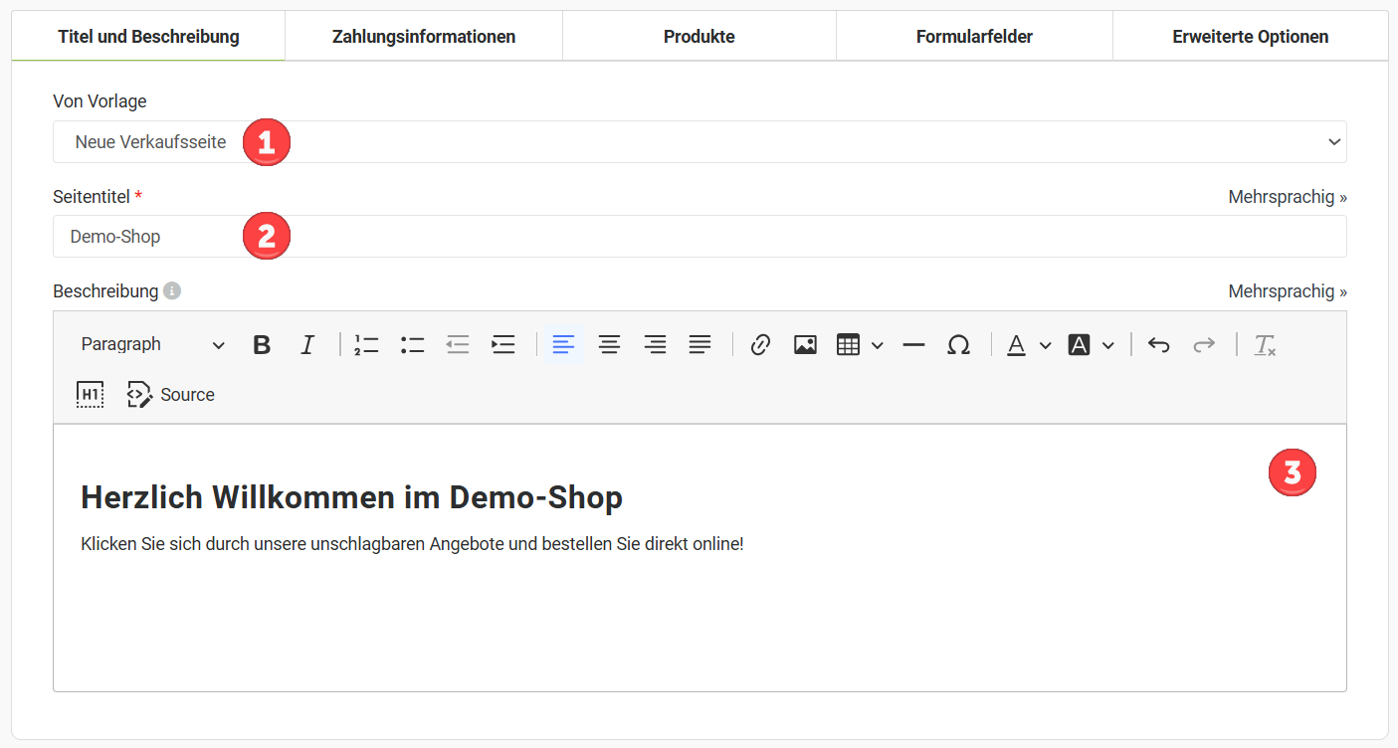Open the Produkte tab
Screen dimensions: 1398x748
click(x=699, y=37)
